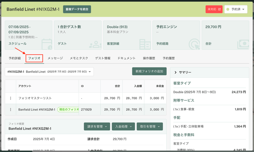Viewport: 254px width, 152px height.
Task: Open the スケジュール link
Action: [x=17, y=44]
